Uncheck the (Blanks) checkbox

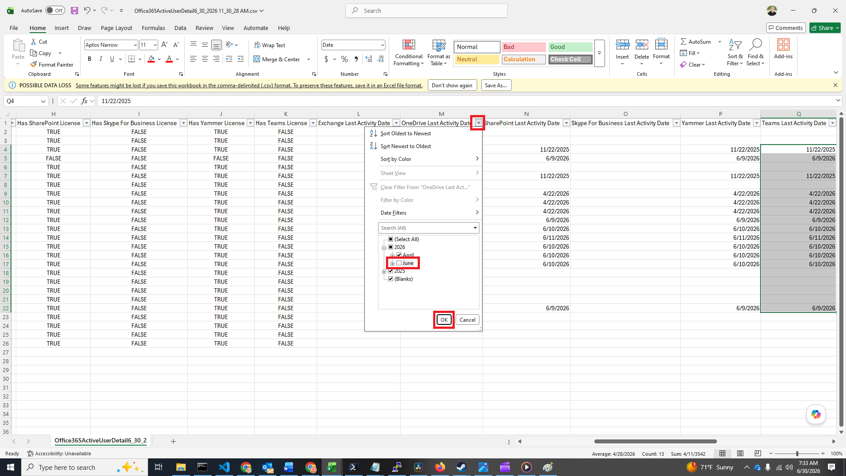pos(390,279)
